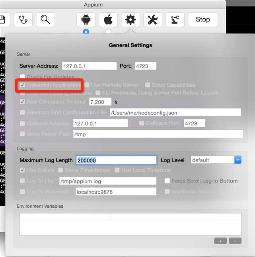The height and width of the screenshot is (257, 255).
Task: Click the Maximum Log Length field
Action: (x=116, y=160)
